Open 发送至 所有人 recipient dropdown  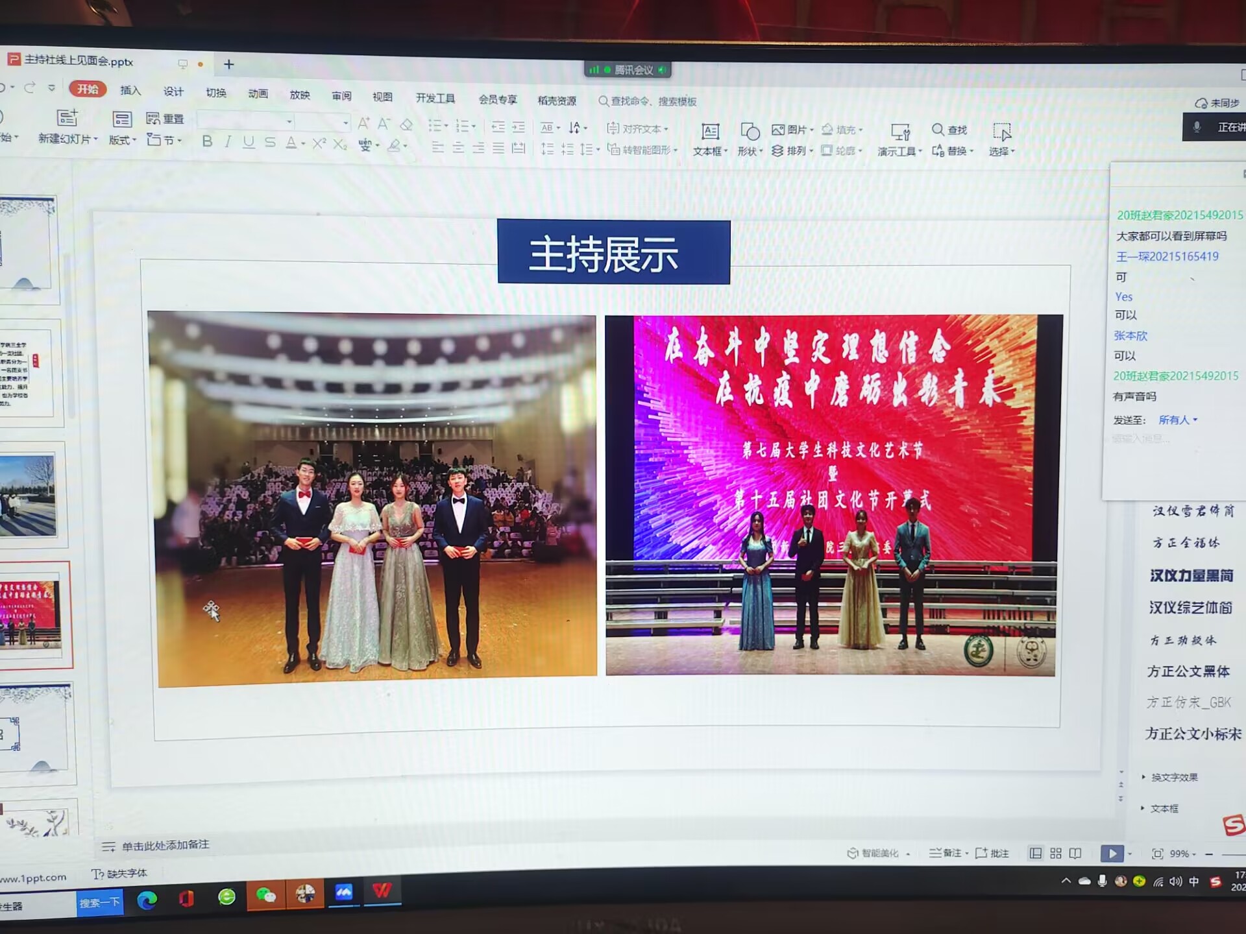(x=1177, y=420)
